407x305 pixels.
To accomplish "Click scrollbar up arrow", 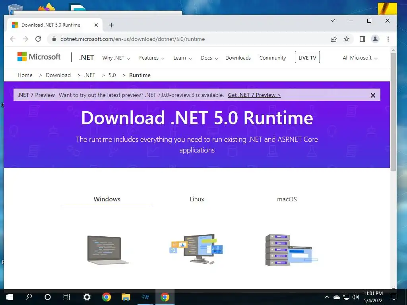I will [x=393, y=50].
